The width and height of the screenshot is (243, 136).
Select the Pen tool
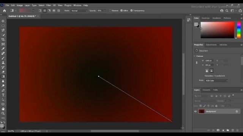point(3,91)
